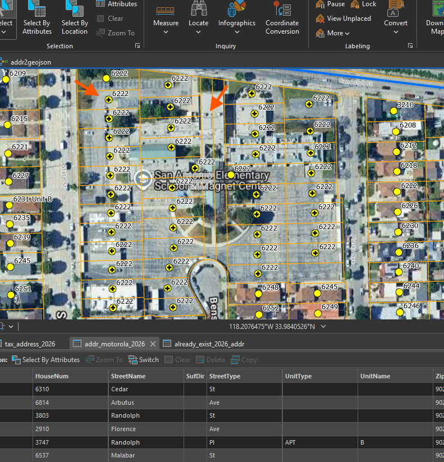Close the addr_motorola_2026 table tab

tap(153, 344)
